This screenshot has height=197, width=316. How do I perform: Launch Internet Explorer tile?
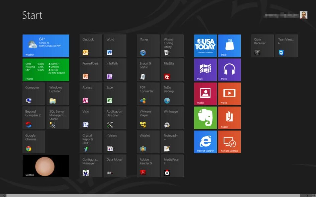pos(205,142)
